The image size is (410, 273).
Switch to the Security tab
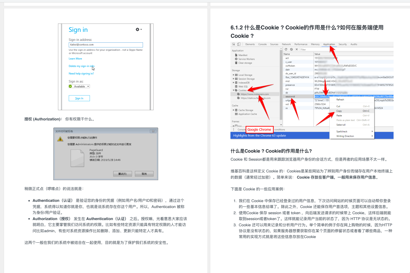[343, 44]
